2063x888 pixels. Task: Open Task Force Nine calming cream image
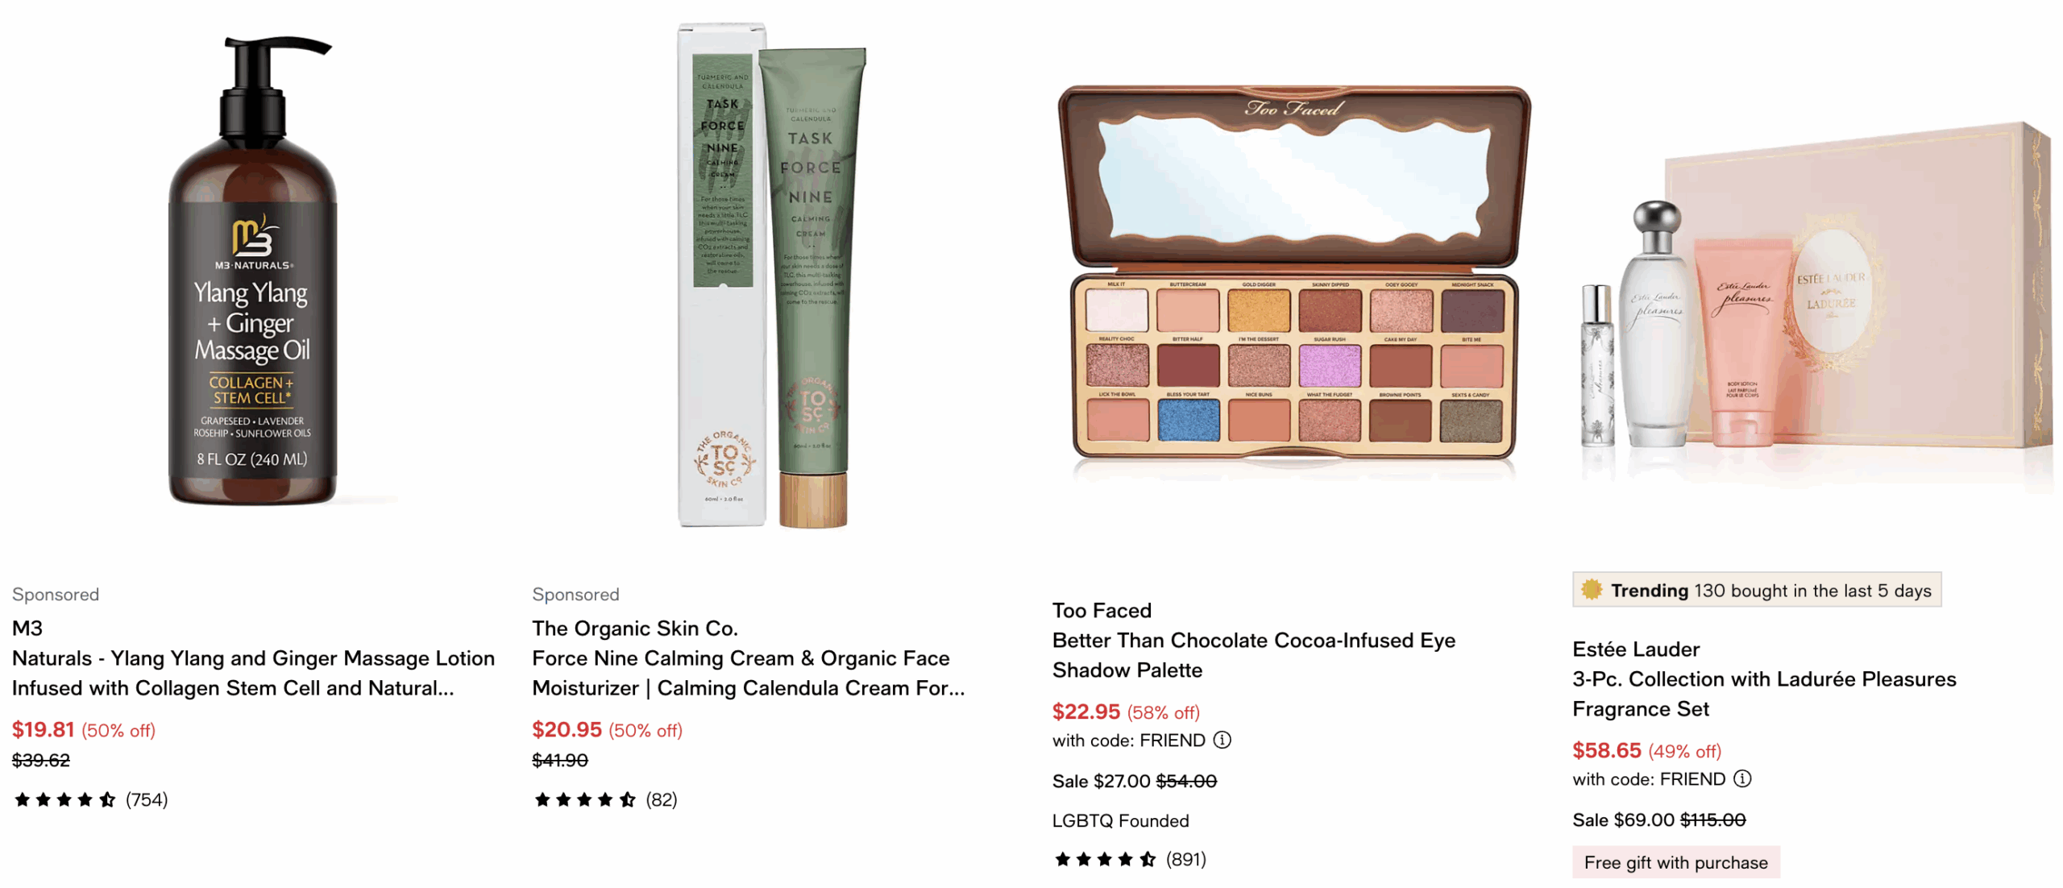click(771, 274)
